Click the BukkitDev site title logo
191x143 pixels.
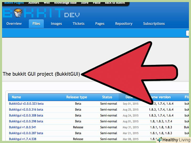(41, 13)
